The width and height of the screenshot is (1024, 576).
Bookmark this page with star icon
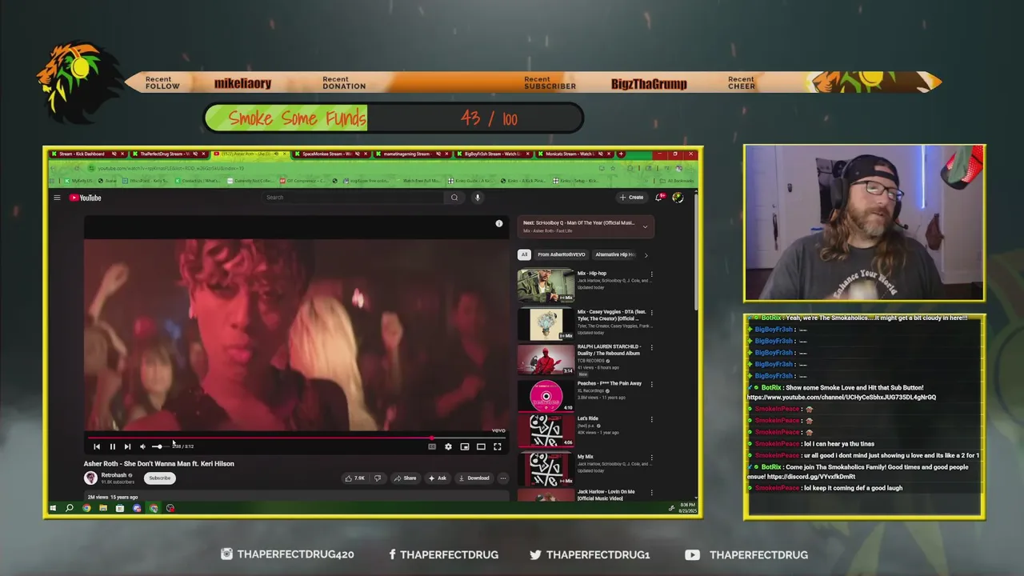pyautogui.click(x=613, y=168)
